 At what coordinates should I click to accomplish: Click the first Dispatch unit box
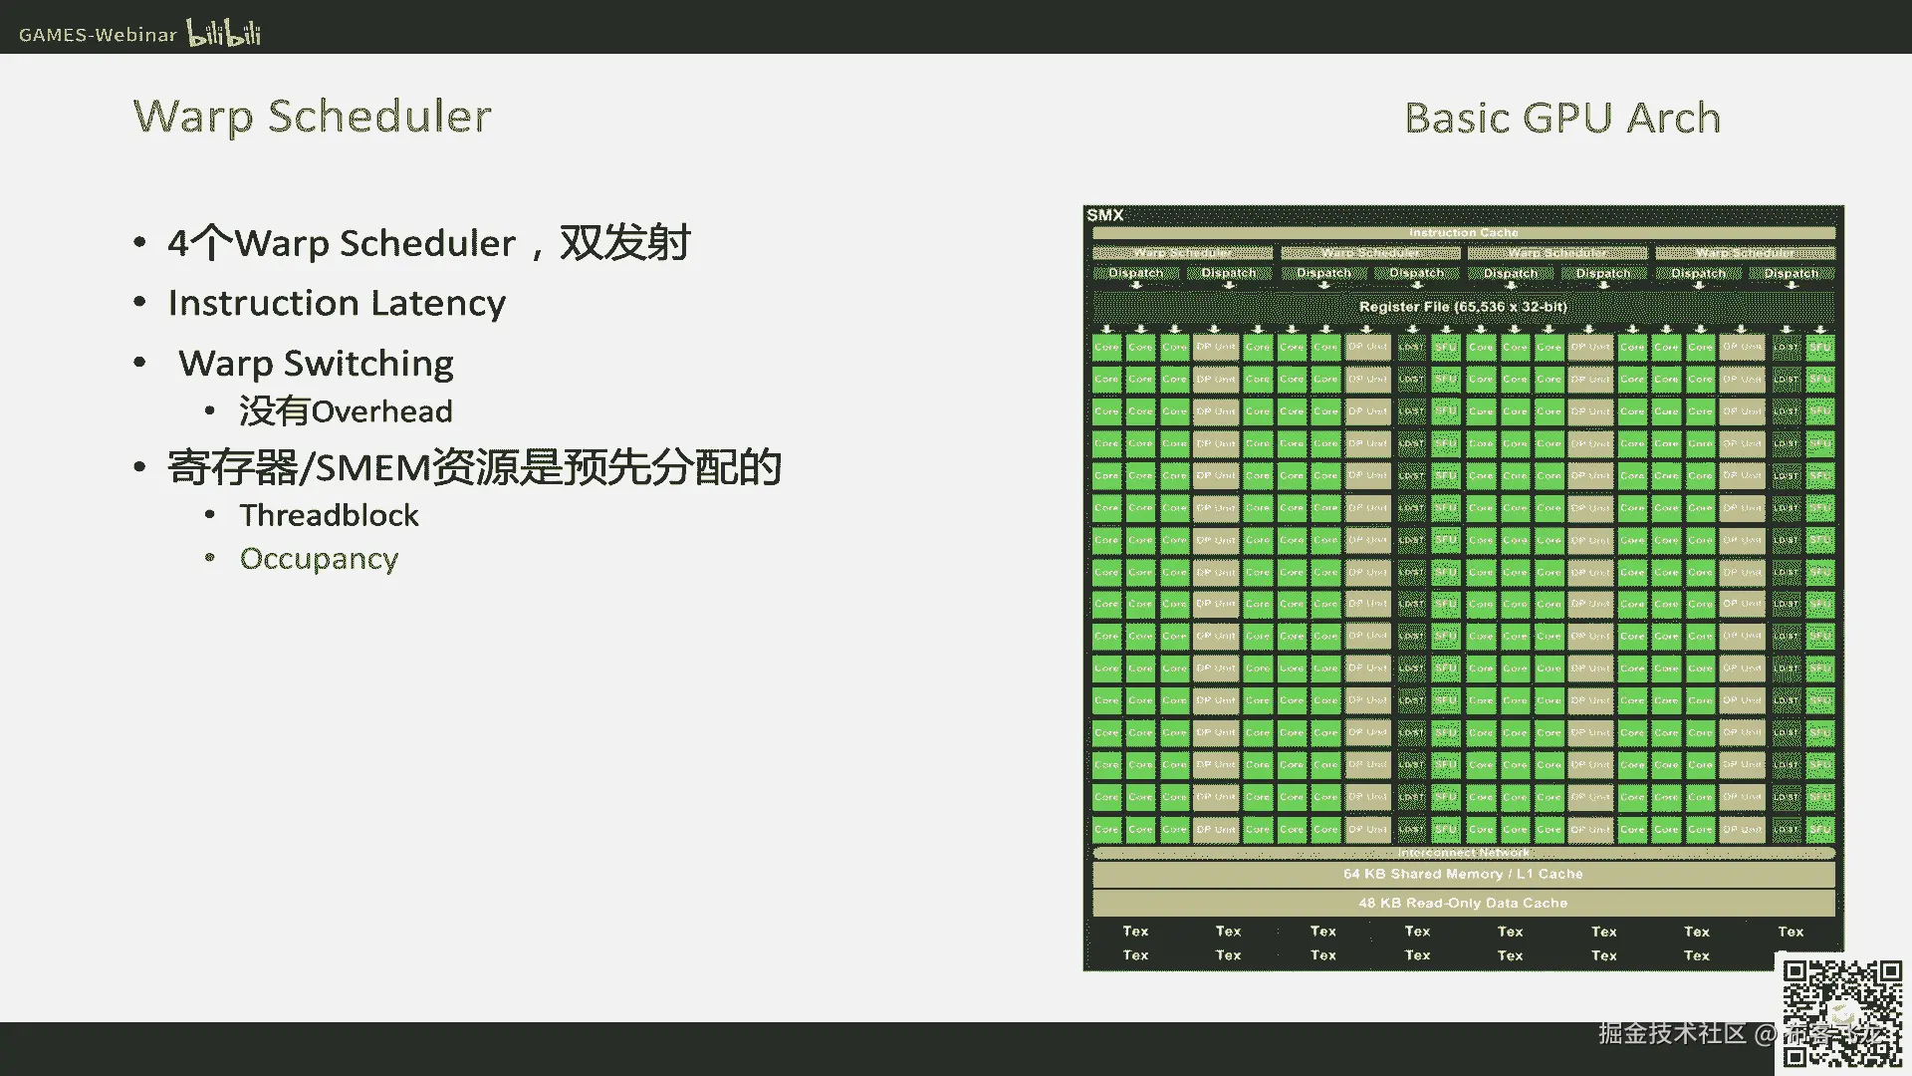pos(1135,273)
